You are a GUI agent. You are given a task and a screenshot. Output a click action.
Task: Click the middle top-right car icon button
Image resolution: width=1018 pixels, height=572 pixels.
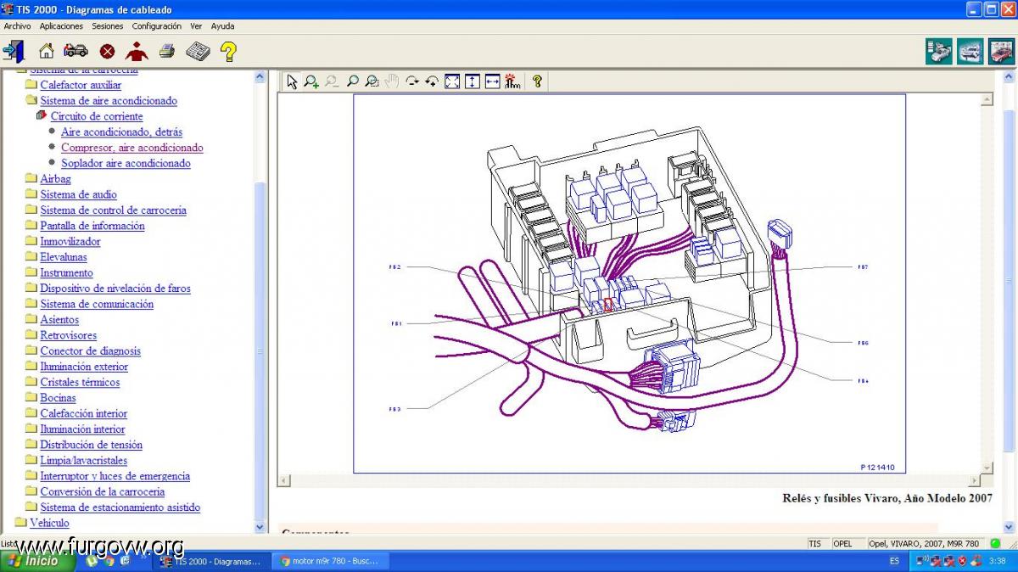(970, 51)
